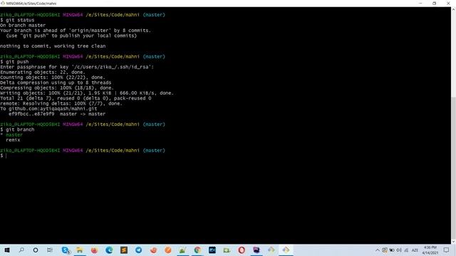
Task: Open Microsoft Edge from taskbar
Action: pyautogui.click(x=109, y=250)
